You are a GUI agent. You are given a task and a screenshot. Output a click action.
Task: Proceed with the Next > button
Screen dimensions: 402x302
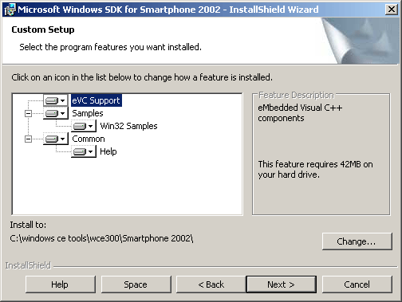click(282, 284)
